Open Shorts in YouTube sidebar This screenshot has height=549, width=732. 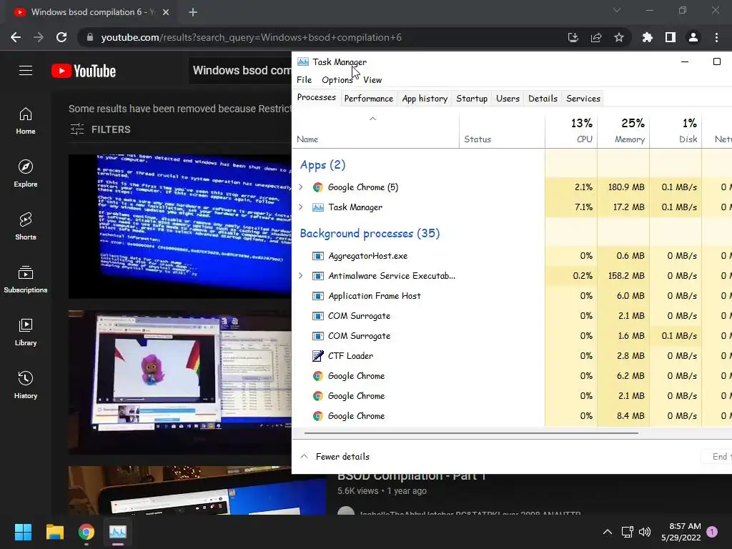[26, 227]
